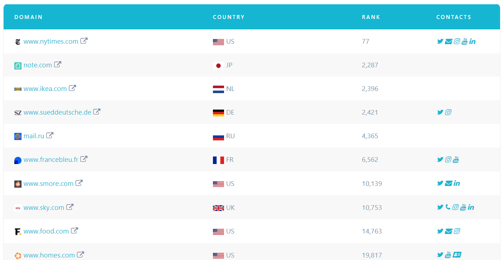The height and width of the screenshot is (260, 504).
Task: Click Instagram icon for sueddeutsche.de
Action: (x=448, y=112)
